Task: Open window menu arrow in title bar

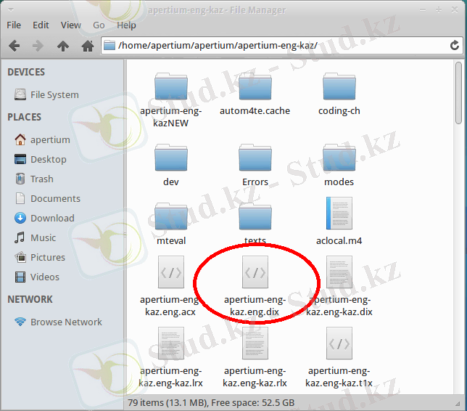Action: click(x=11, y=10)
